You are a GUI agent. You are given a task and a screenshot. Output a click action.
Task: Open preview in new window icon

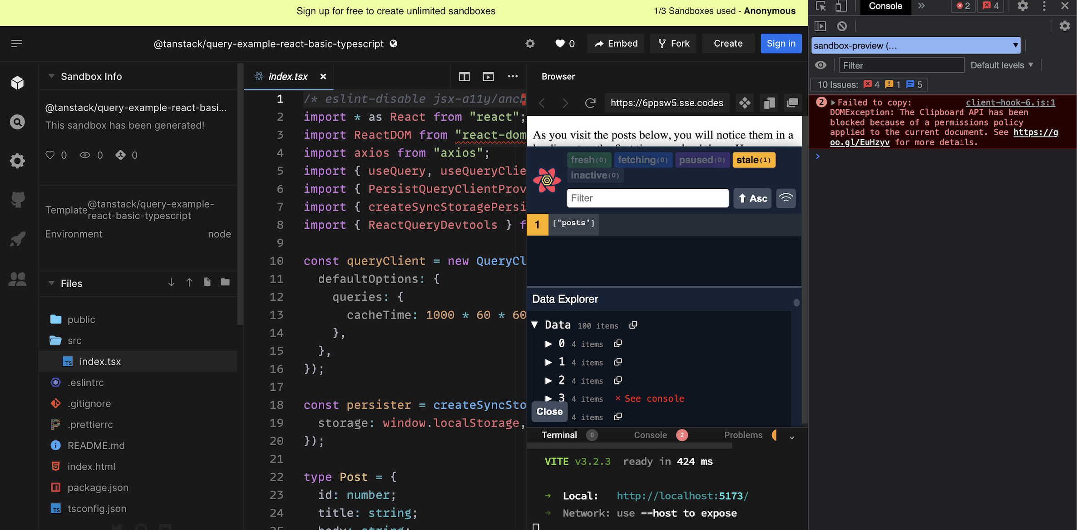pyautogui.click(x=792, y=103)
